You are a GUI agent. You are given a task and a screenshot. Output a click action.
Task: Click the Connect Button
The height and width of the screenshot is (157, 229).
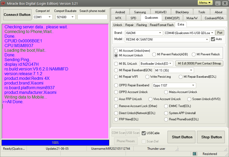[x=17, y=15]
